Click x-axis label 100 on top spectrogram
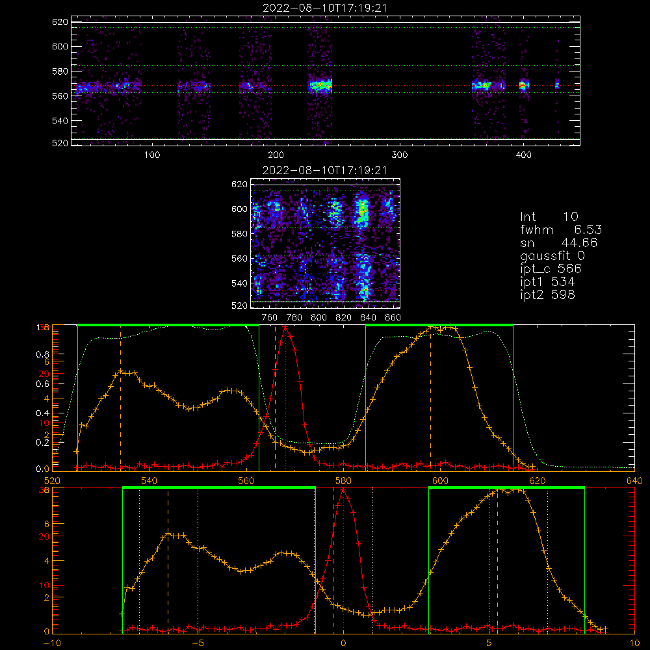 (x=152, y=155)
